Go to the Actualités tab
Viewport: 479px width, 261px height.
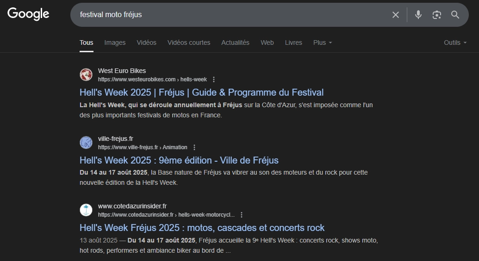[235, 42]
